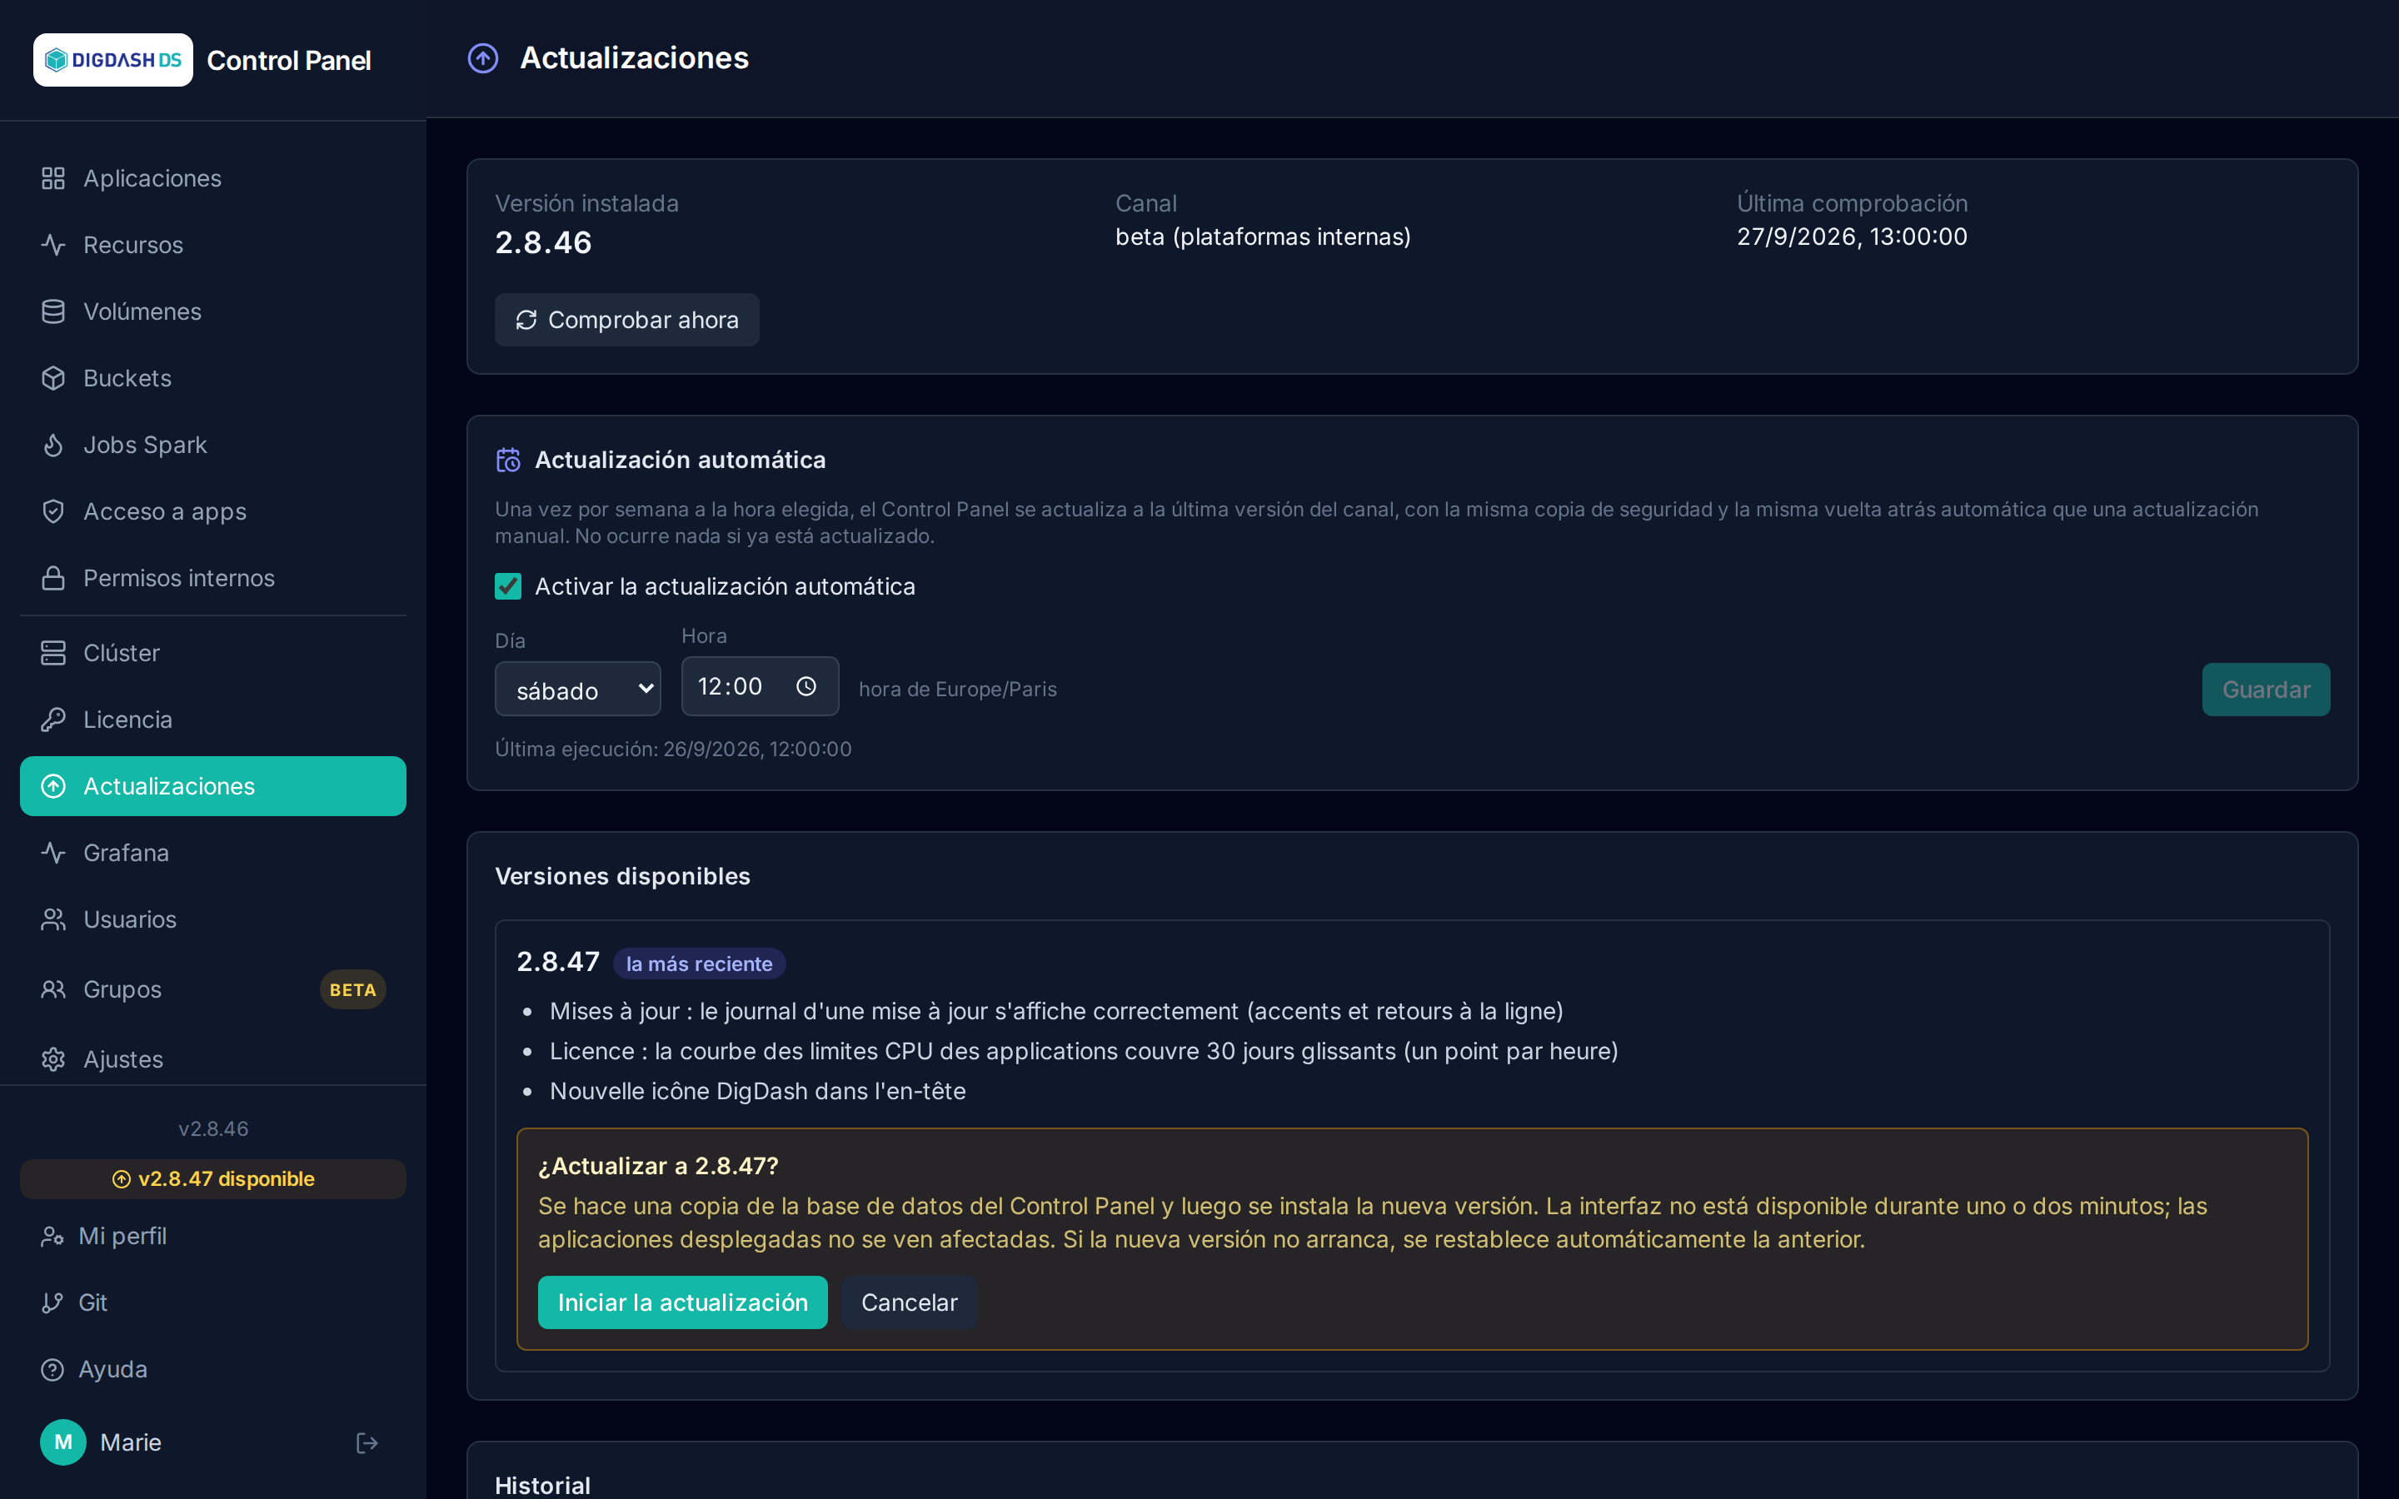Viewport: 2399px width, 1499px height.
Task: Click the DigDash DS logo
Action: click(113, 59)
